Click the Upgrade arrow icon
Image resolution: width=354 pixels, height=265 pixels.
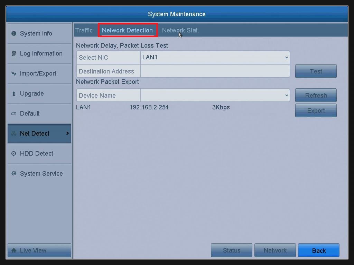(x=14, y=94)
